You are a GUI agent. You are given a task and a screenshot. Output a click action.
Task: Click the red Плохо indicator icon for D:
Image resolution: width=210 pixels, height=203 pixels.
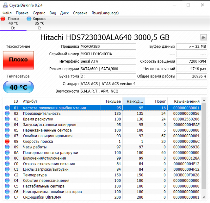3,19
